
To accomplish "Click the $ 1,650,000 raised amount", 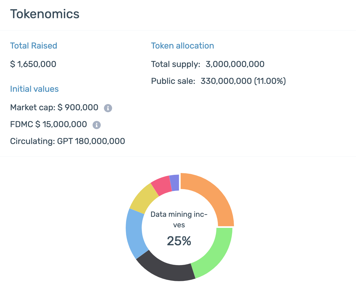I will 33,64.
